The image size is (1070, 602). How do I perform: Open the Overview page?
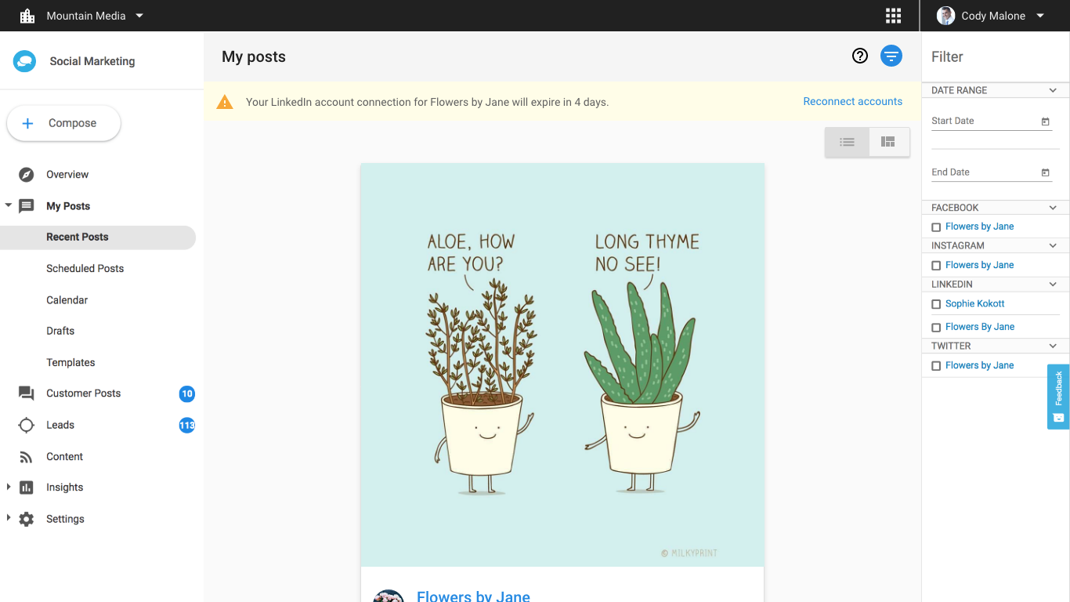pyautogui.click(x=67, y=175)
